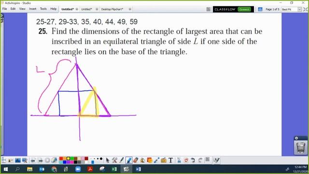Go to previous page arrow

coord(33,160)
